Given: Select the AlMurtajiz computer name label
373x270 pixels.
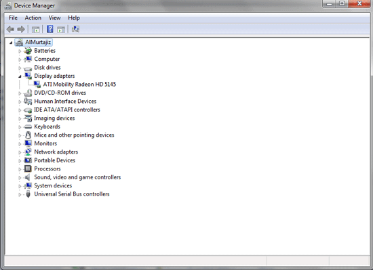Looking at the screenshot, I should [x=38, y=42].
